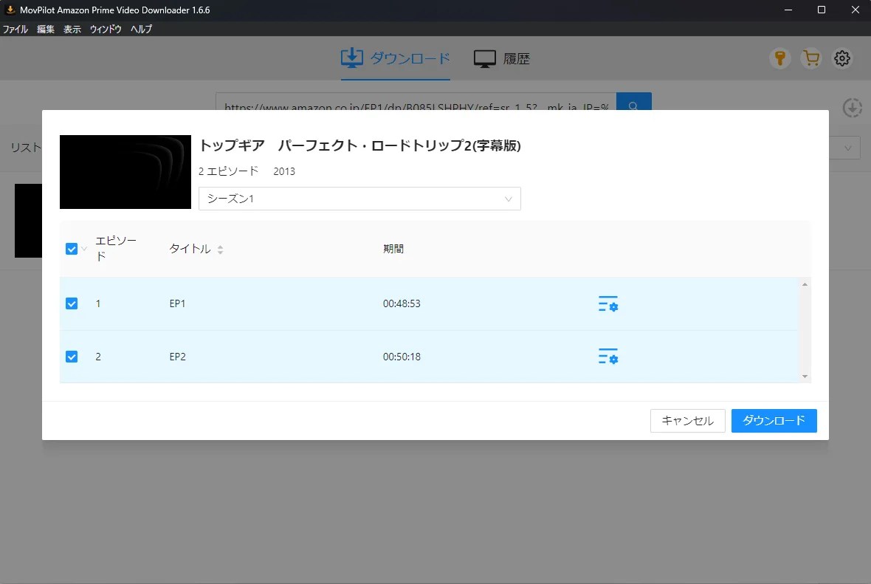Open the ファイル menu

click(16, 30)
